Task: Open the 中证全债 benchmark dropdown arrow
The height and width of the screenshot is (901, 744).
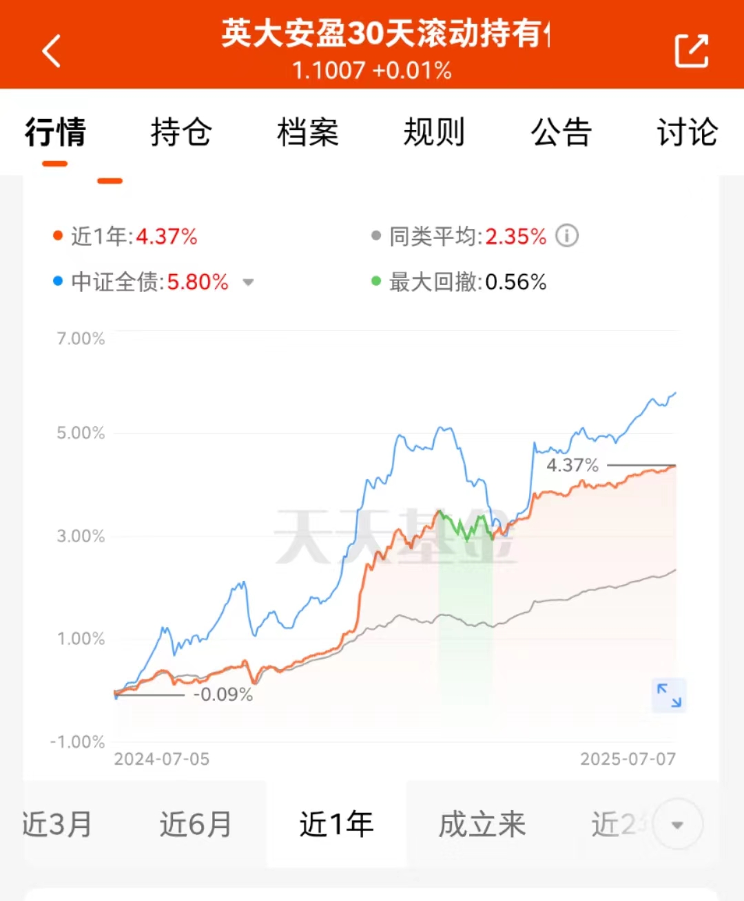Action: 249,282
